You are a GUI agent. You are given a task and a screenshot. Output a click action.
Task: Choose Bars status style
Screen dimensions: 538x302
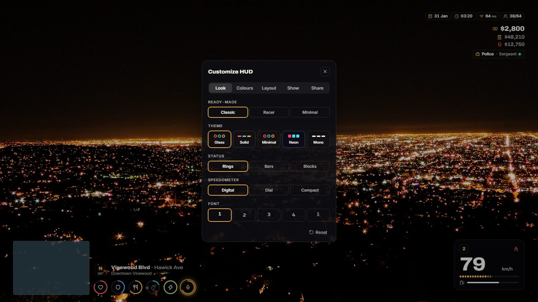tap(269, 166)
